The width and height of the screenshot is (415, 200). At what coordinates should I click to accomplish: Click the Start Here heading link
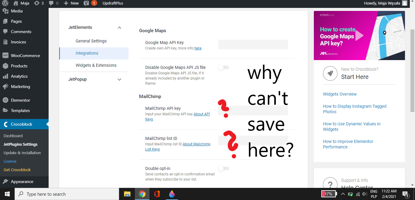[355, 77]
